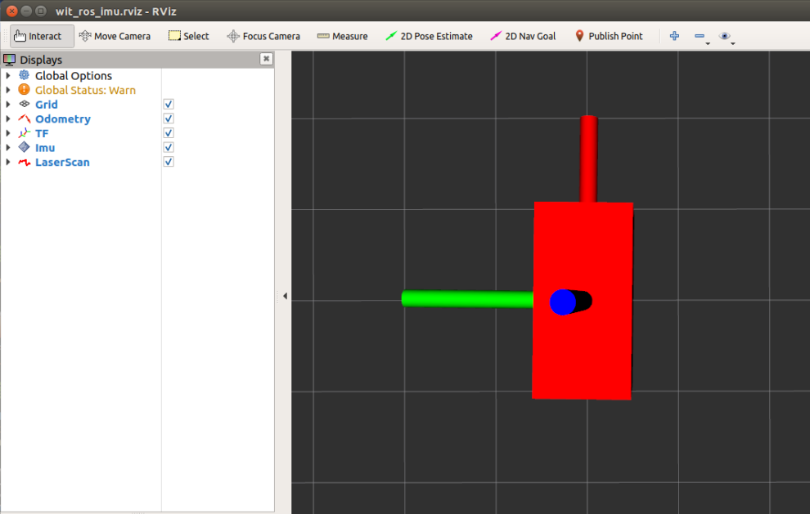This screenshot has width=810, height=514.
Task: Select Global Status: Warn label
Action: [x=85, y=91]
